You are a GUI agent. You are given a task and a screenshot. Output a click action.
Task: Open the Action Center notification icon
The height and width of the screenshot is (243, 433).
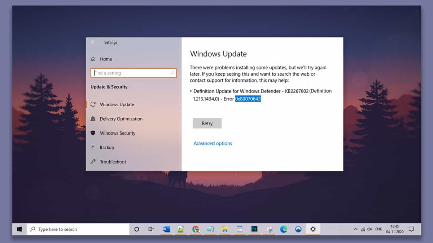click(x=411, y=229)
